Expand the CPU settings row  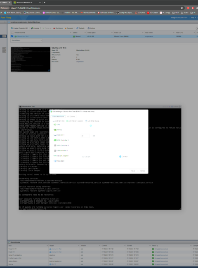point(53,125)
